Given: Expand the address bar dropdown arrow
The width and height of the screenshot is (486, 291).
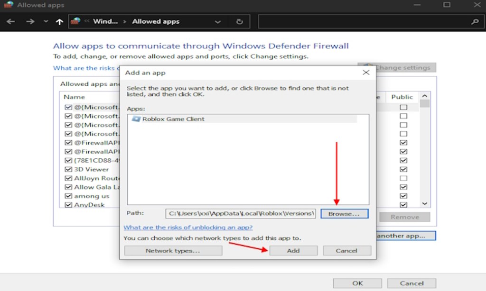Looking at the screenshot, I should tap(217, 21).
